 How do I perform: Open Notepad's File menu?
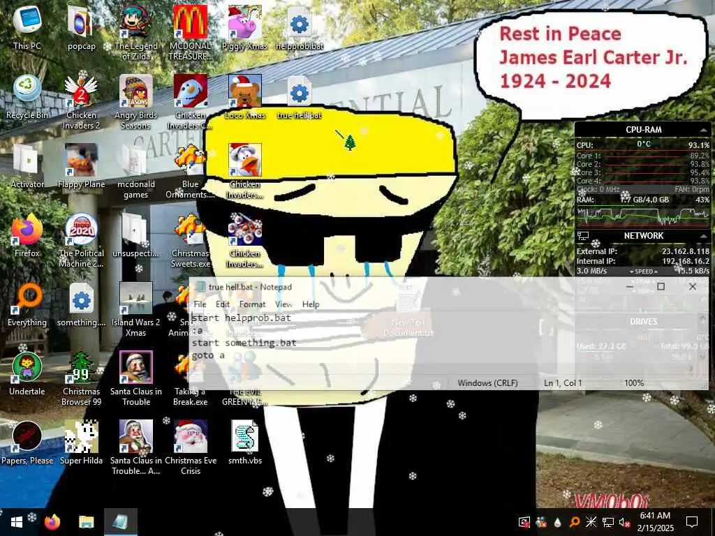click(200, 304)
